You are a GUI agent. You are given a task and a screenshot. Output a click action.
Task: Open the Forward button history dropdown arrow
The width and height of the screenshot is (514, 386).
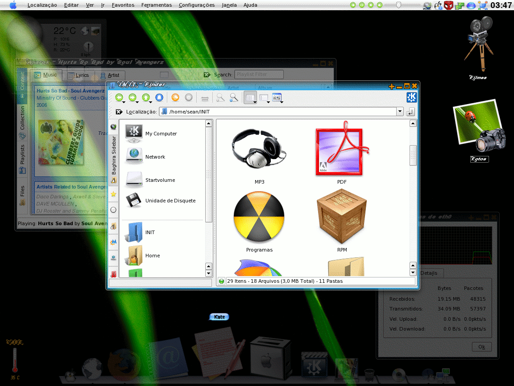(137, 102)
